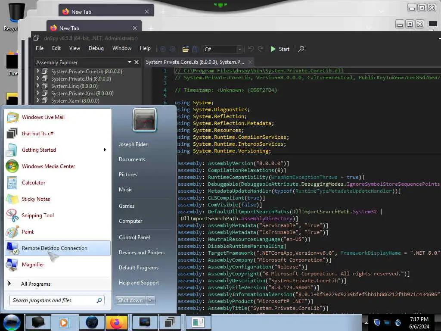Launch Snipping Tool from Start menu
Viewport: 441px width, 331px height.
(58, 215)
